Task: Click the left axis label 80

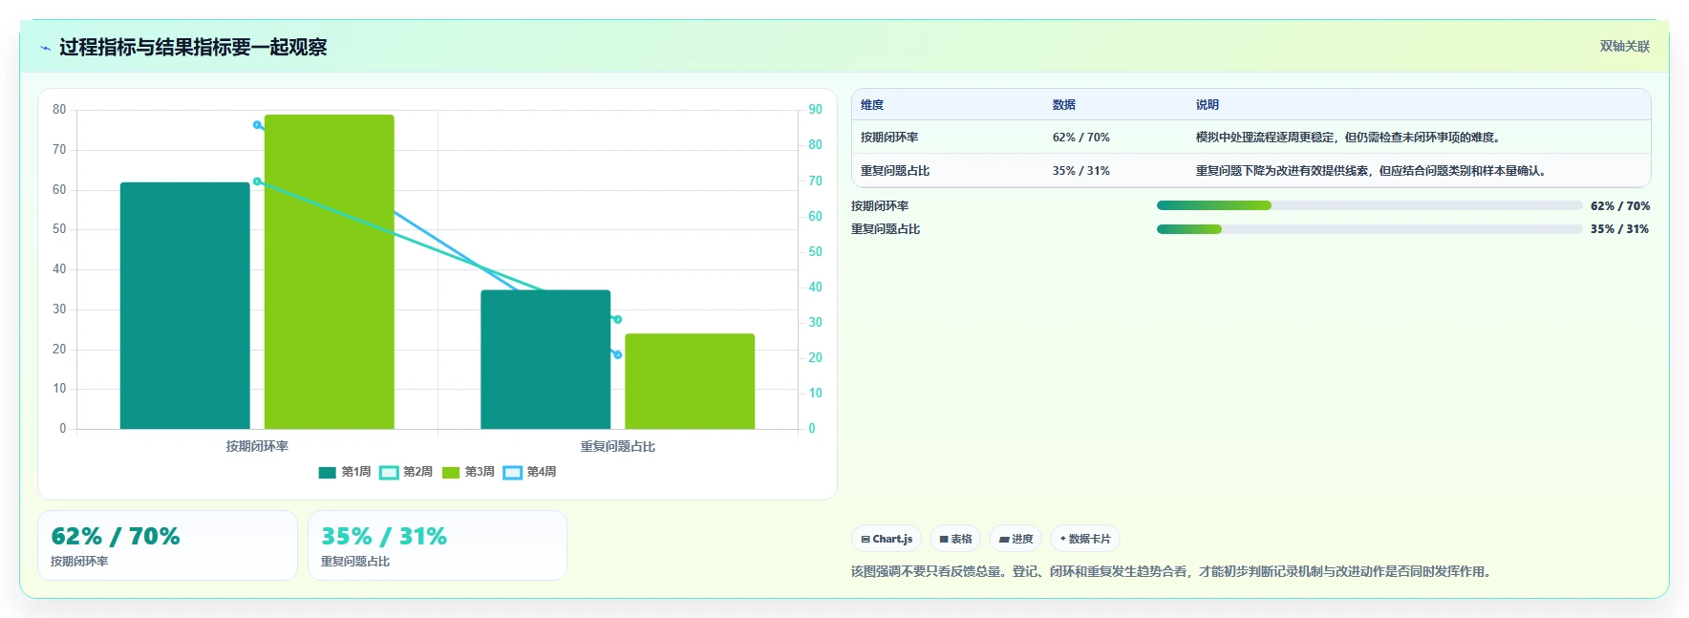Action: [x=59, y=110]
